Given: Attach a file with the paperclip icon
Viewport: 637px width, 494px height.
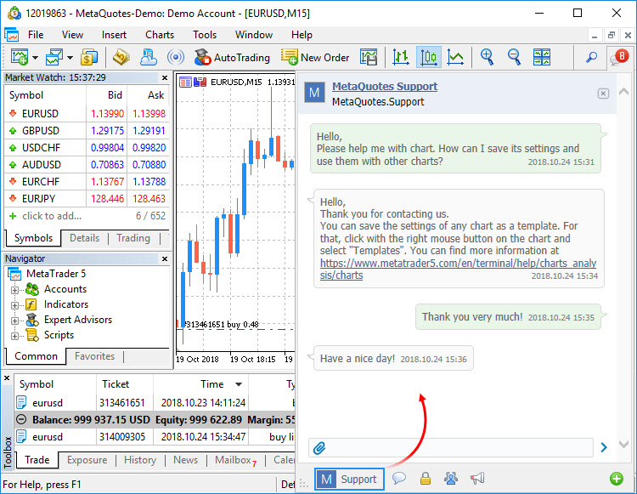Looking at the screenshot, I should [x=319, y=448].
